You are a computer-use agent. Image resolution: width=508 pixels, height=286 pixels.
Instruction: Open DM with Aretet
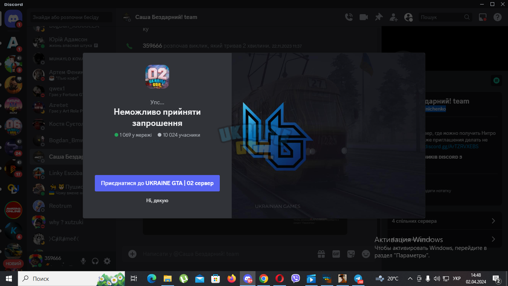[72, 108]
